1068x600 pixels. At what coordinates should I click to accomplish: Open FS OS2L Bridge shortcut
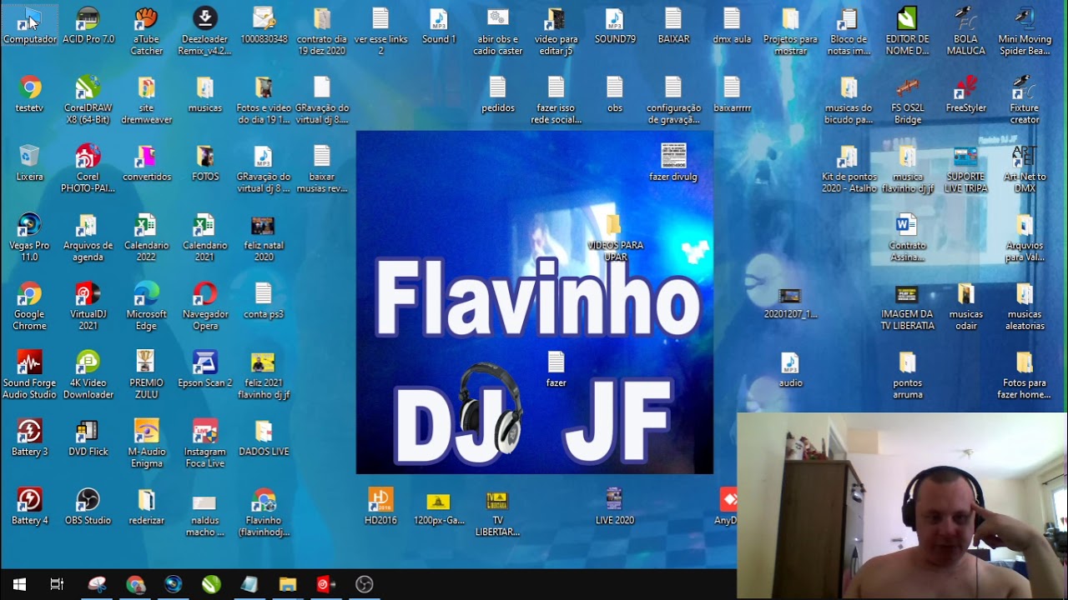point(907,99)
